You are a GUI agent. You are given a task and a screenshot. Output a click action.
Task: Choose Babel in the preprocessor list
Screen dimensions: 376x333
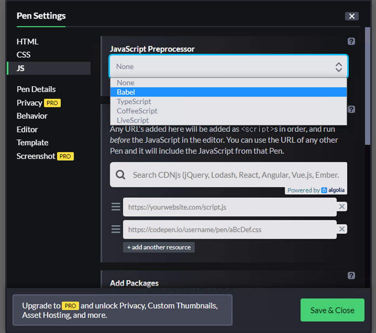coord(228,92)
